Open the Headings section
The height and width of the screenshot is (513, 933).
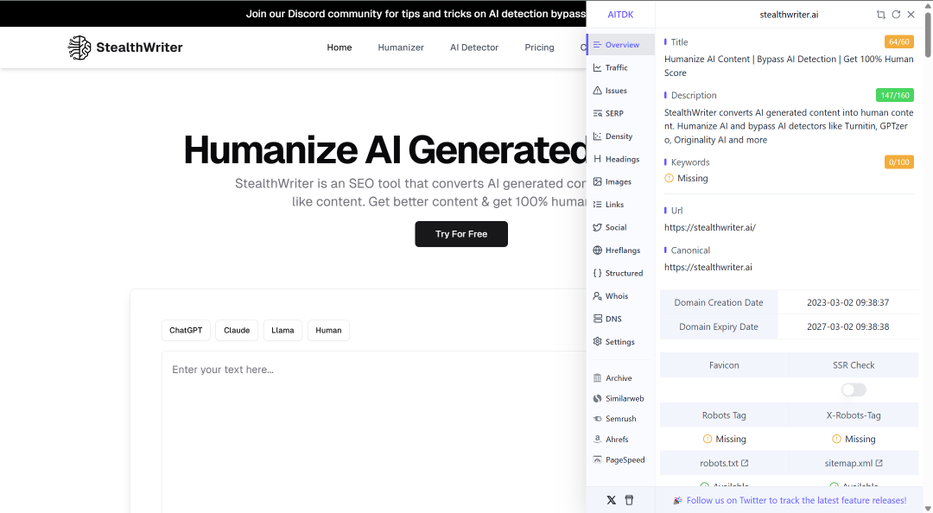click(x=620, y=159)
